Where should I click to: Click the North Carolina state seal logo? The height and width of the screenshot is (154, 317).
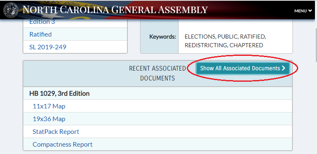click(x=10, y=9)
